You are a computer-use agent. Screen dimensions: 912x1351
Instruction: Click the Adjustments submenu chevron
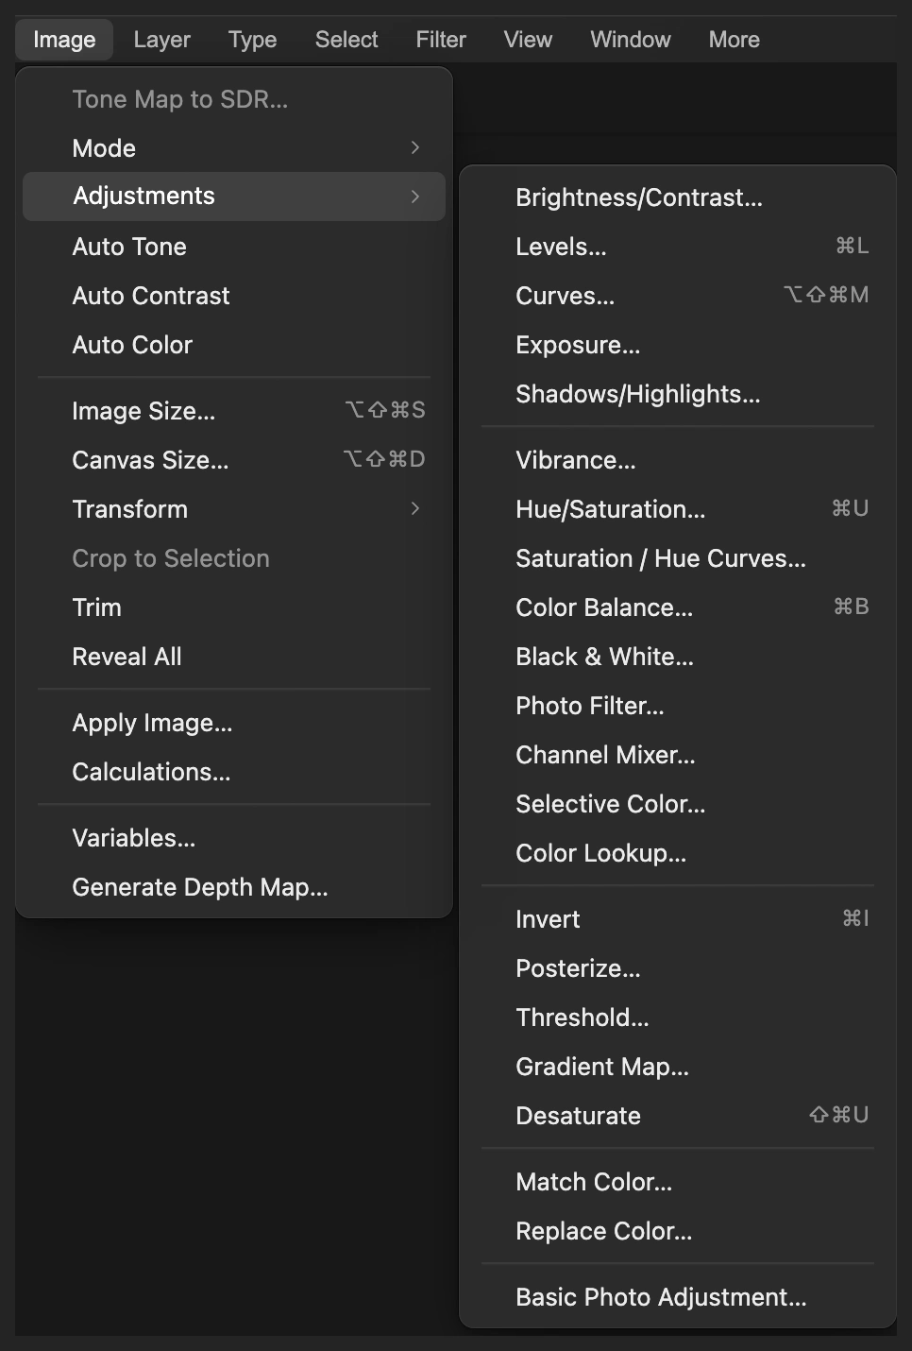[415, 197]
